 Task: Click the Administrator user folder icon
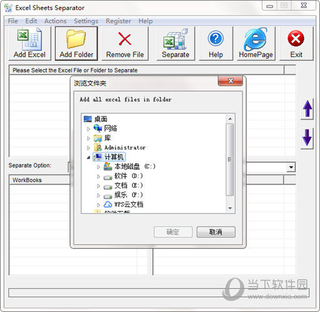point(97,147)
